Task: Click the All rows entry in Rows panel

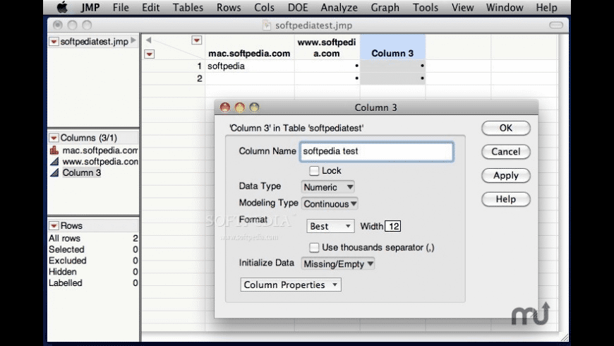Action: coord(92,238)
